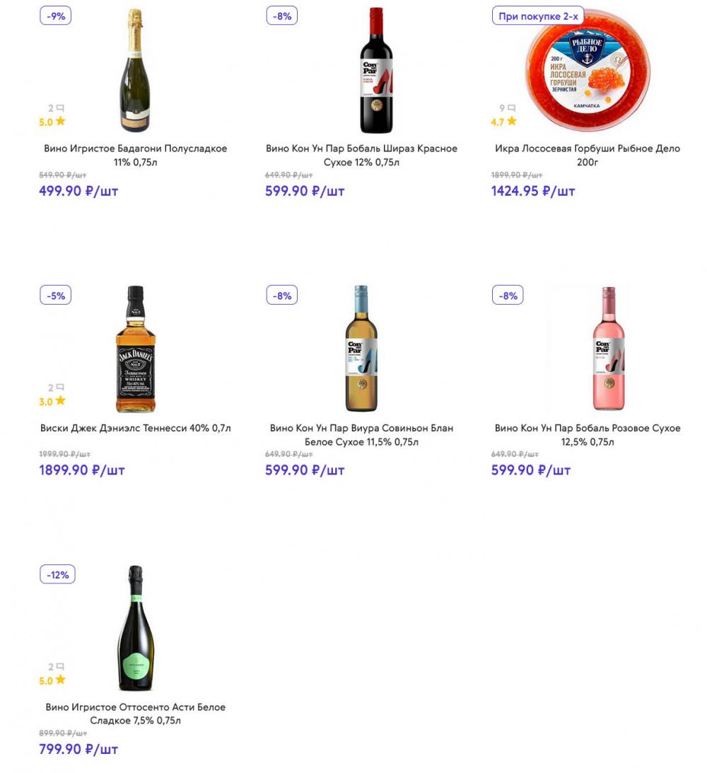Click the Con Un Par white wine bottle
The image size is (707, 773).
pos(361,349)
